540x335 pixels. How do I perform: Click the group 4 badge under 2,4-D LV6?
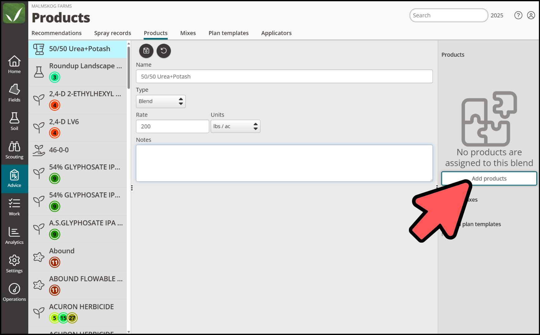click(x=55, y=133)
